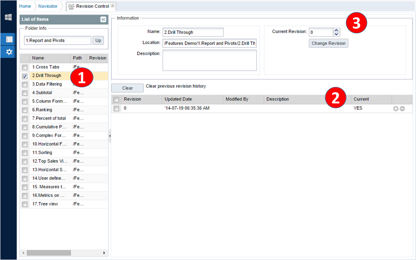Open the Navigator breadcrumb
This screenshot has width=416, height=260.
(x=48, y=6)
